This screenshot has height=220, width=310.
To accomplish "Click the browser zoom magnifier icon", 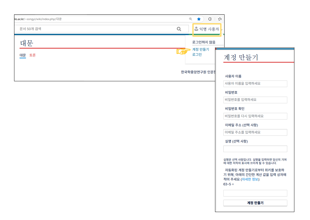I will pyautogui.click(x=191, y=19).
